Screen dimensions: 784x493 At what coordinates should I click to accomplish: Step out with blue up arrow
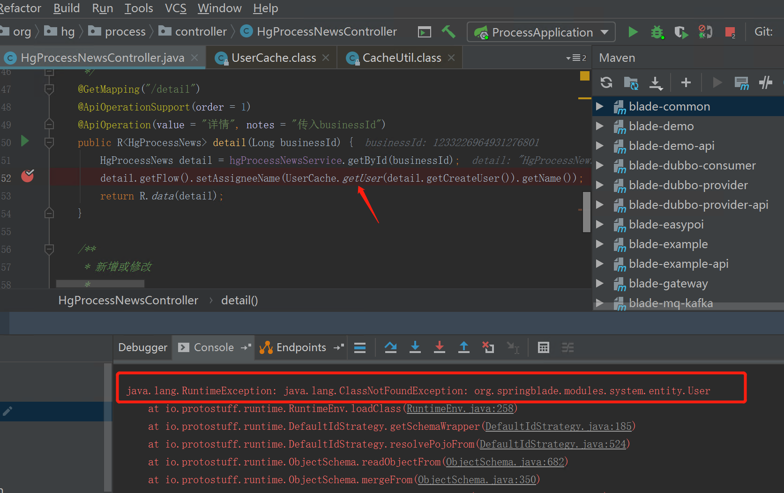(x=464, y=347)
